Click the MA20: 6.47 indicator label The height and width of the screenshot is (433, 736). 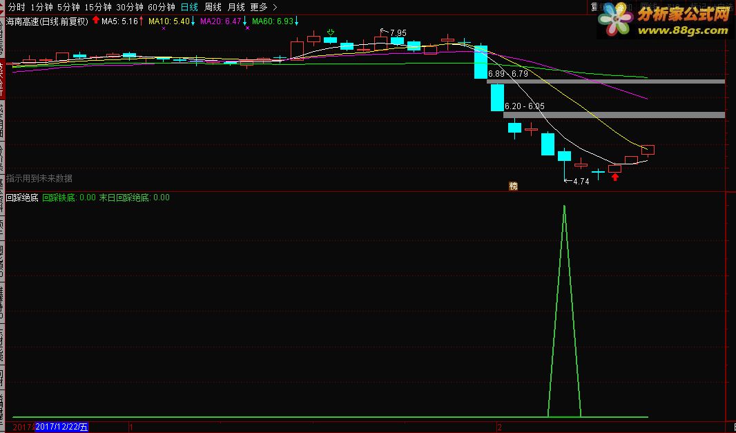(x=221, y=21)
